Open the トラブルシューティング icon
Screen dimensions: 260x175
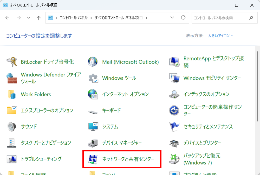(12, 159)
